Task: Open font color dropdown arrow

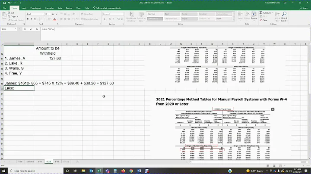Action: pos(57,19)
